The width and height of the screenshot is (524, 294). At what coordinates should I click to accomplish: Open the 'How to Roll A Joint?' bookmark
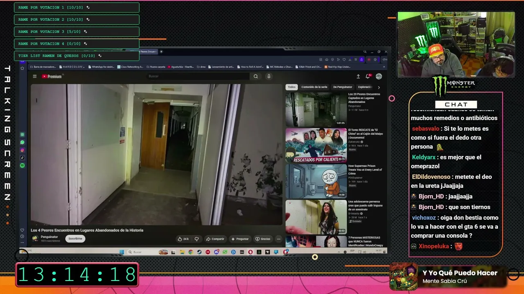pyautogui.click(x=250, y=67)
